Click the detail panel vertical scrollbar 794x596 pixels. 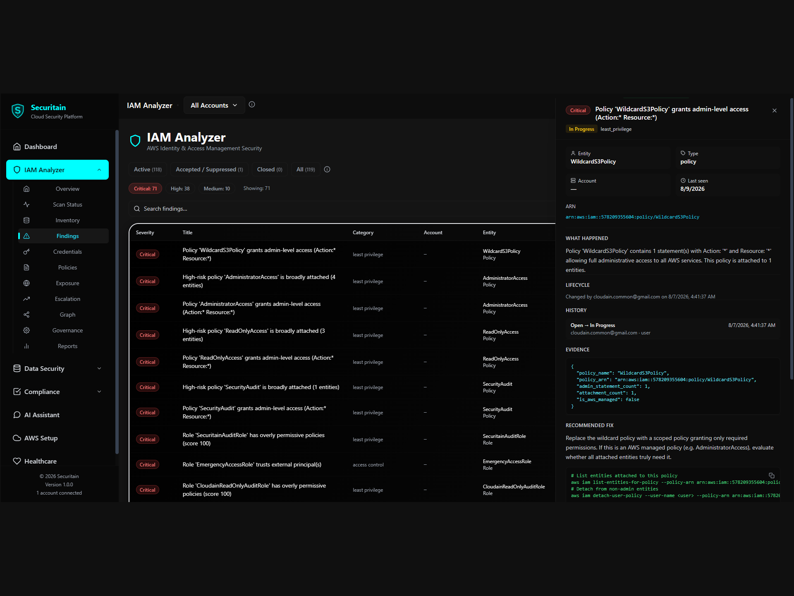[x=792, y=239]
